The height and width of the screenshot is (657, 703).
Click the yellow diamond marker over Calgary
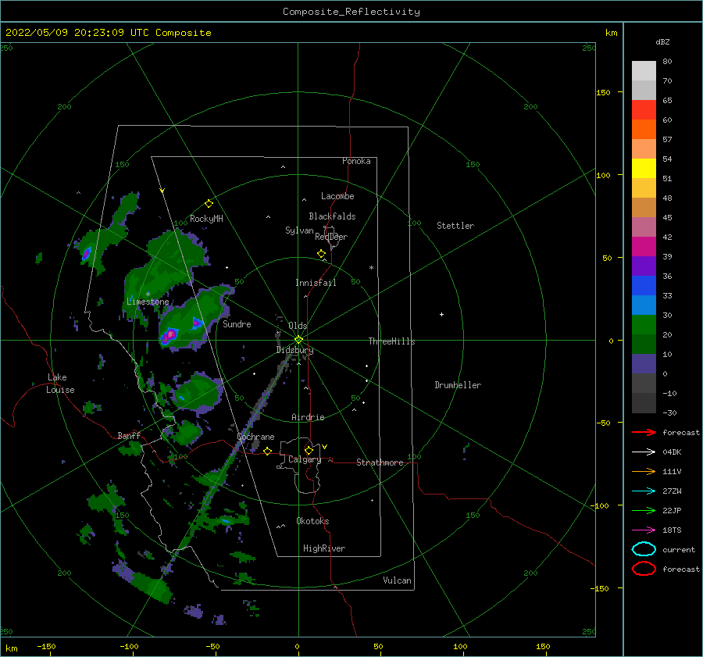[309, 450]
